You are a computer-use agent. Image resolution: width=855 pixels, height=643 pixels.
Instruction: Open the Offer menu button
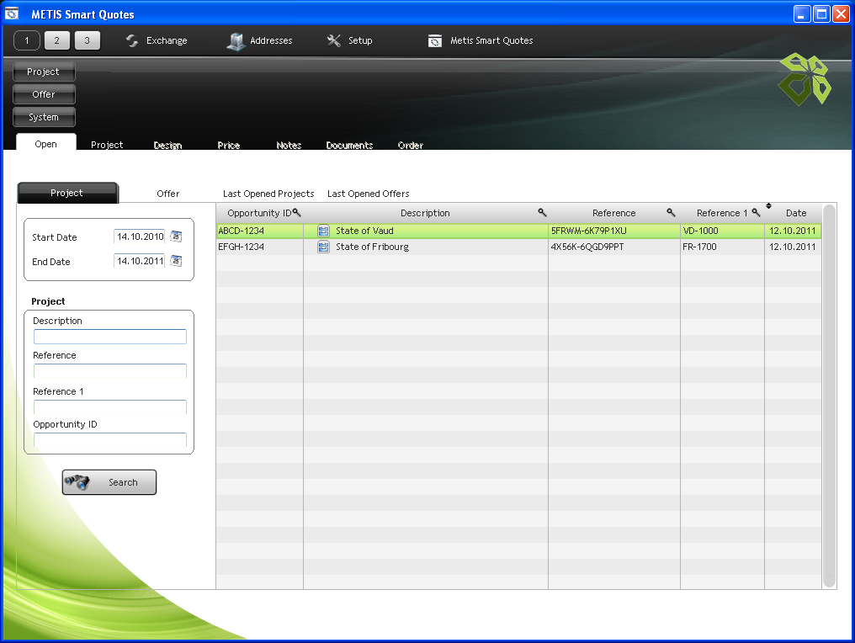(44, 94)
